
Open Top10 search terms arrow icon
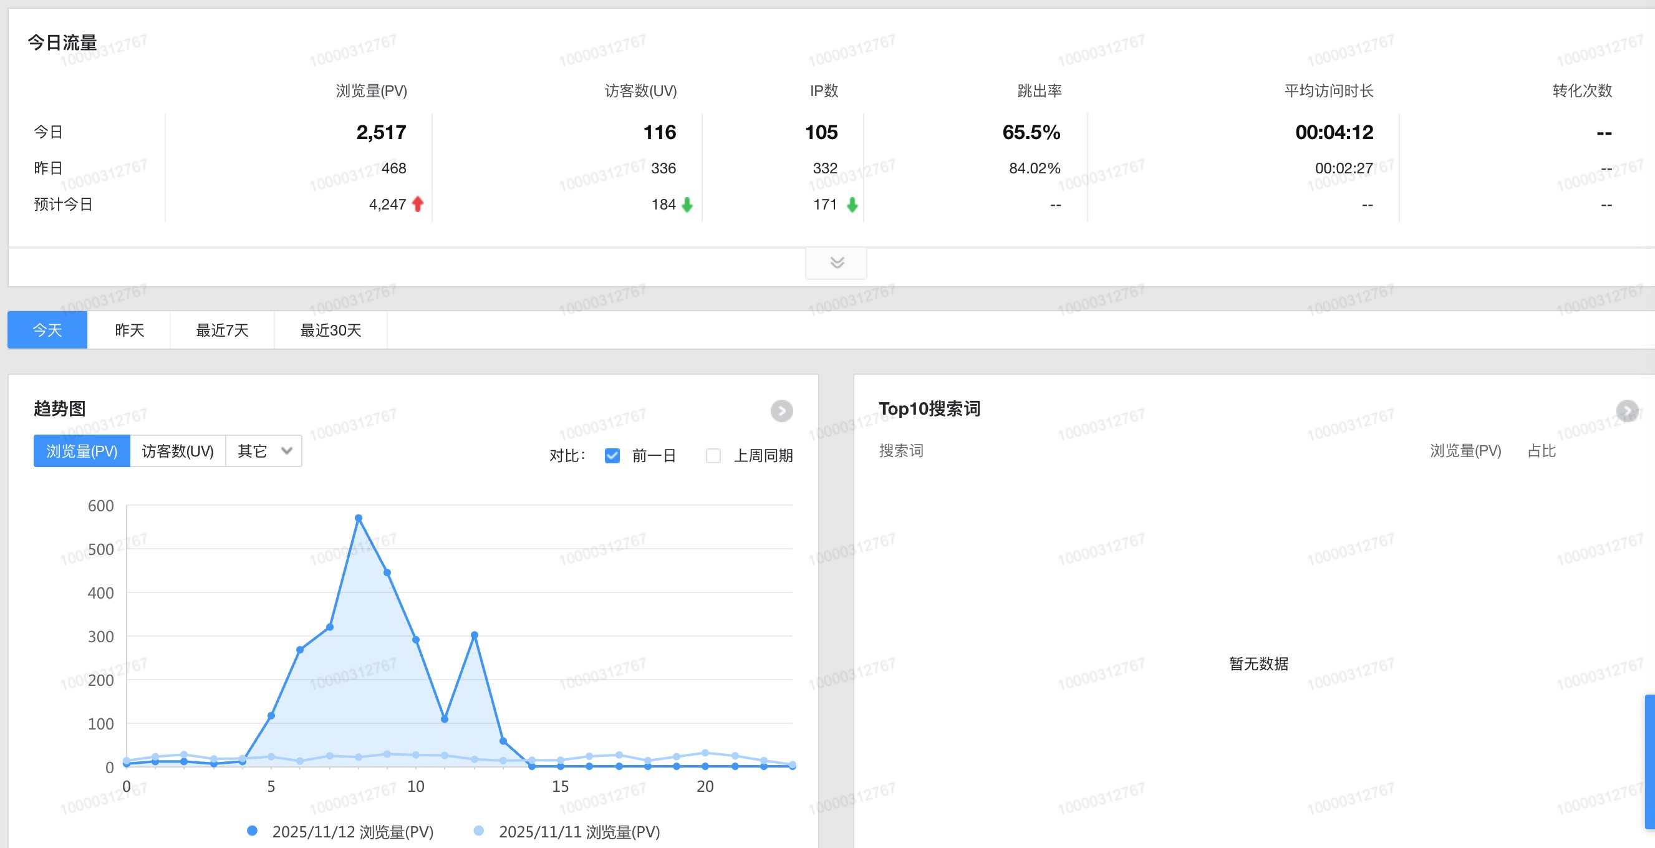point(1627,410)
